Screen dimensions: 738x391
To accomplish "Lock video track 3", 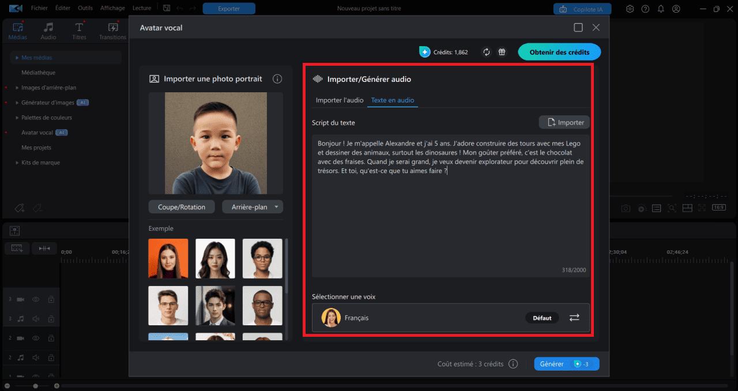I will tap(51, 299).
